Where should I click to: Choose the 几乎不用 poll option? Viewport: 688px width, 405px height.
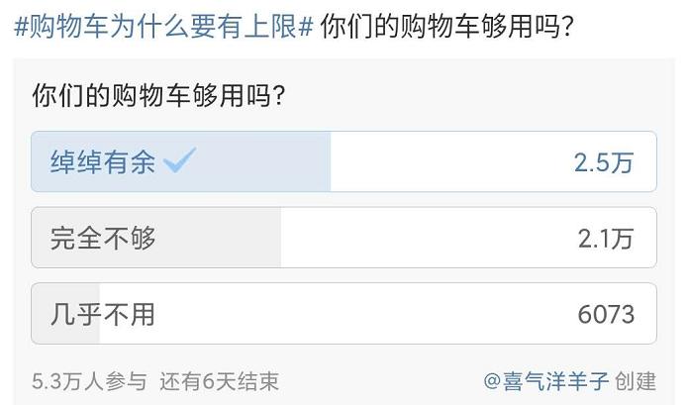click(x=344, y=313)
